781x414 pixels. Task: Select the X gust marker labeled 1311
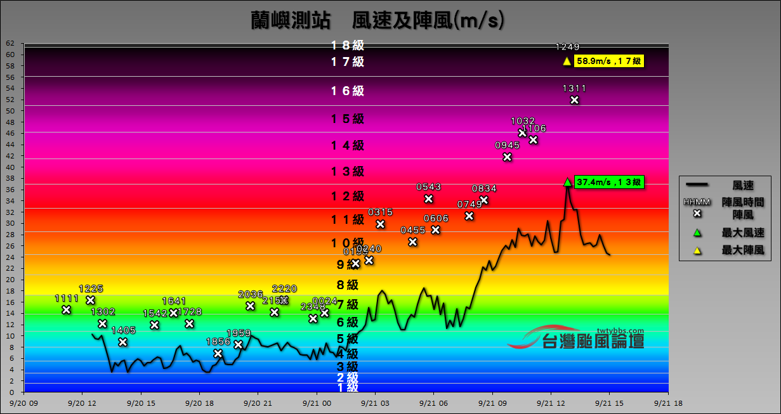(575, 99)
